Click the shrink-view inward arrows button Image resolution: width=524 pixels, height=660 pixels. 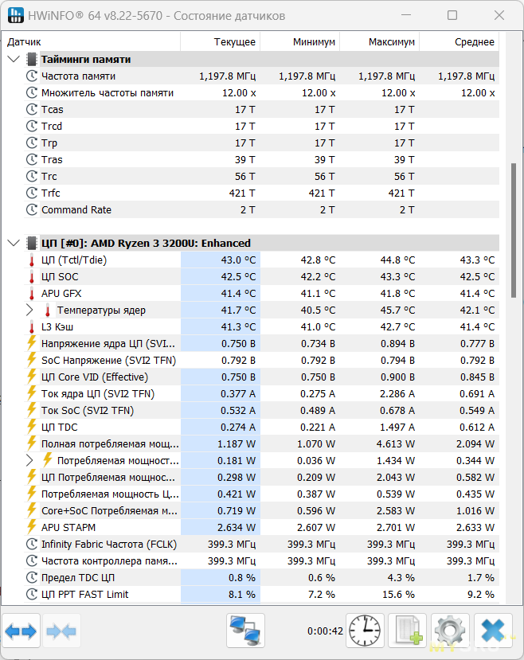click(61, 631)
